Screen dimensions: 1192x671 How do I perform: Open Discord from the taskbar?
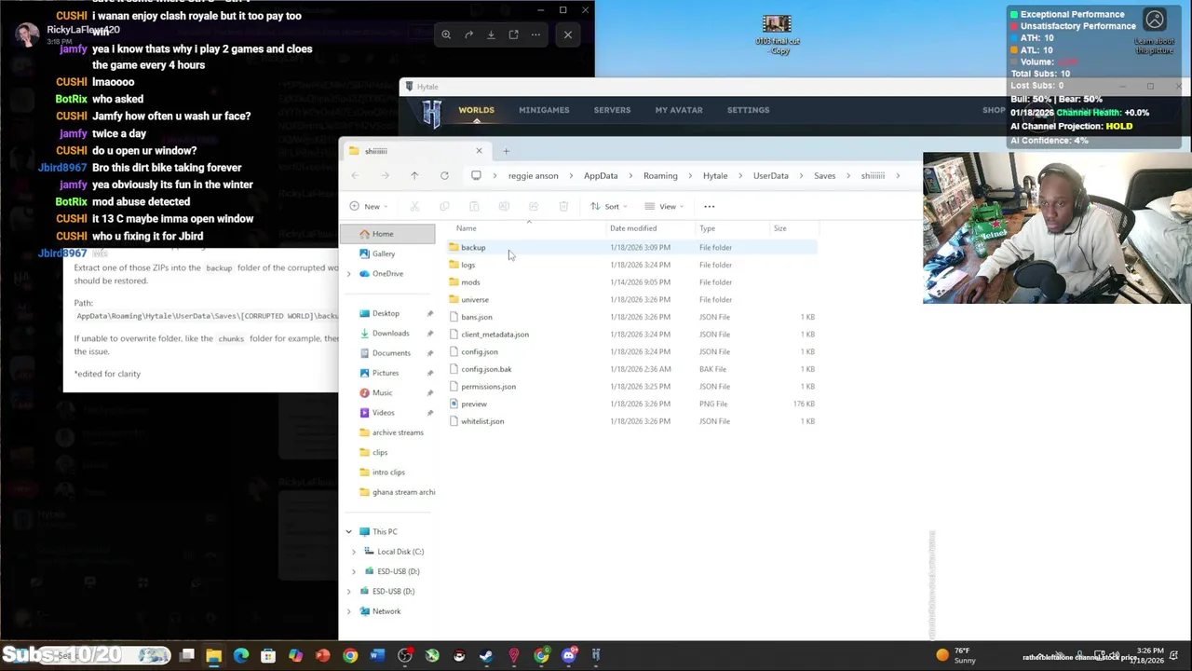click(569, 656)
